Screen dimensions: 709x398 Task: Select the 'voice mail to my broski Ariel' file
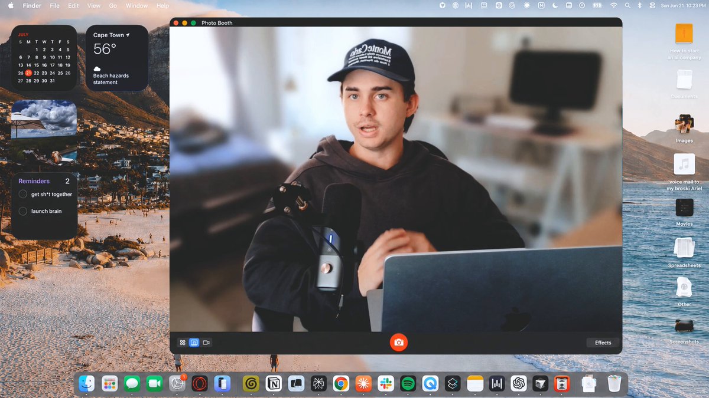[684, 172]
